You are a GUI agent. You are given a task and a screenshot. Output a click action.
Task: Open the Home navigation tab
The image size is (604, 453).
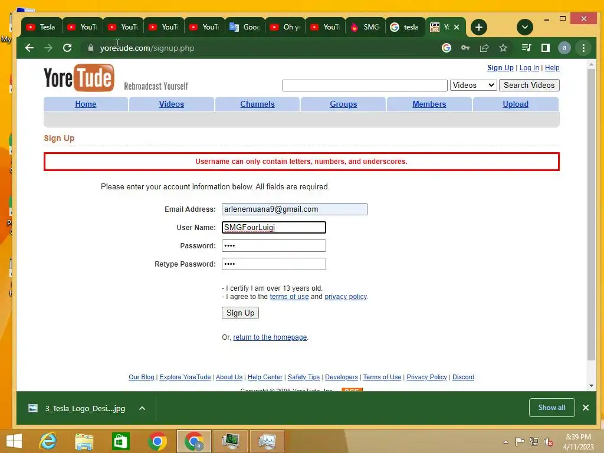(x=86, y=104)
